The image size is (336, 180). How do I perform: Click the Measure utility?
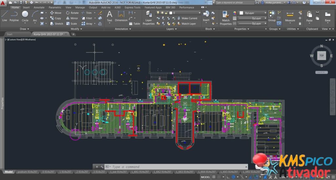290,16
